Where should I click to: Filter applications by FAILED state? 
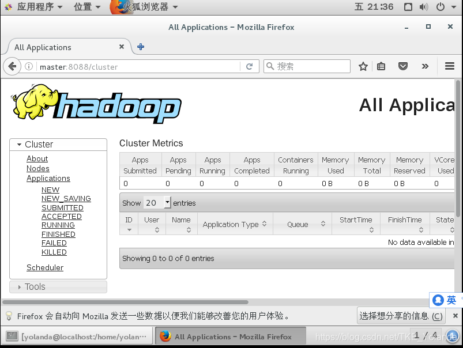pyautogui.click(x=54, y=243)
